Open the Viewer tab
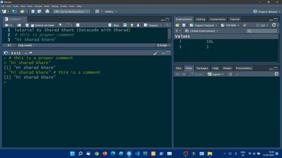This screenshot has height=158, width=282. [227, 68]
